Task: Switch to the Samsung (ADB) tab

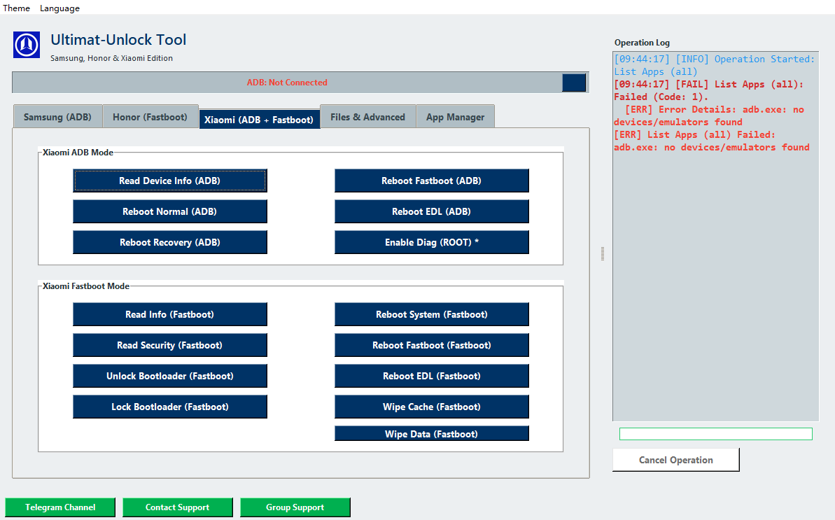Action: click(x=57, y=117)
